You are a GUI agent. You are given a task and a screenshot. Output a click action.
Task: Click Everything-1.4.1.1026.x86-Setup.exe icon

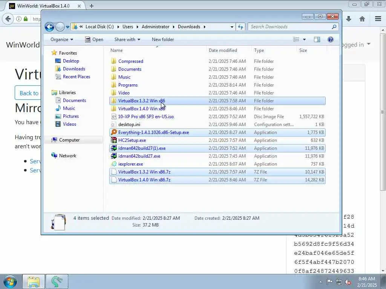[114, 132]
